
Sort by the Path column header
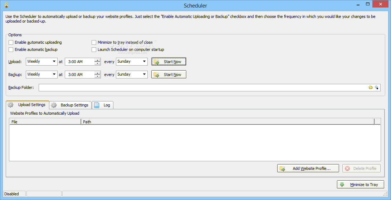point(228,122)
